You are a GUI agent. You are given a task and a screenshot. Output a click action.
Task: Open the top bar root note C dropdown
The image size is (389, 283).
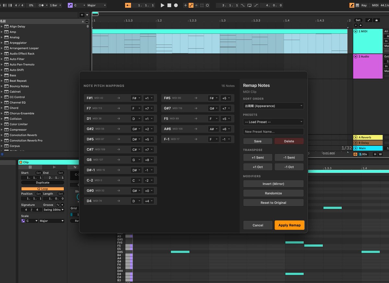click(79, 5)
